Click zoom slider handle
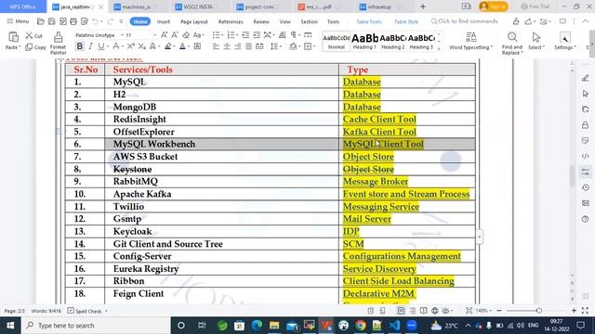The height and width of the screenshot is (334, 595). 539,311
